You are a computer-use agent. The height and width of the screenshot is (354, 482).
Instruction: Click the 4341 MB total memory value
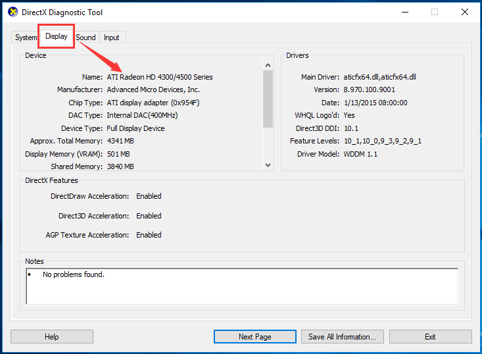[x=120, y=141]
